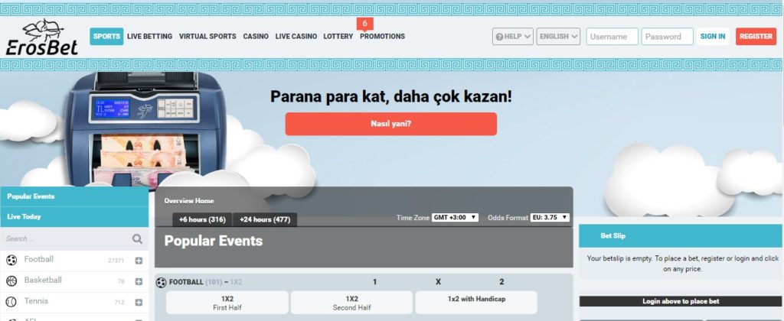
Task: Open LIVE CASINO section
Action: pyautogui.click(x=296, y=37)
